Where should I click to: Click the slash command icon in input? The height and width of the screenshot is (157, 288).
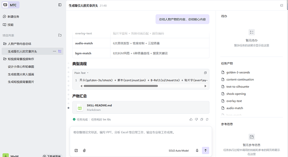(76, 151)
